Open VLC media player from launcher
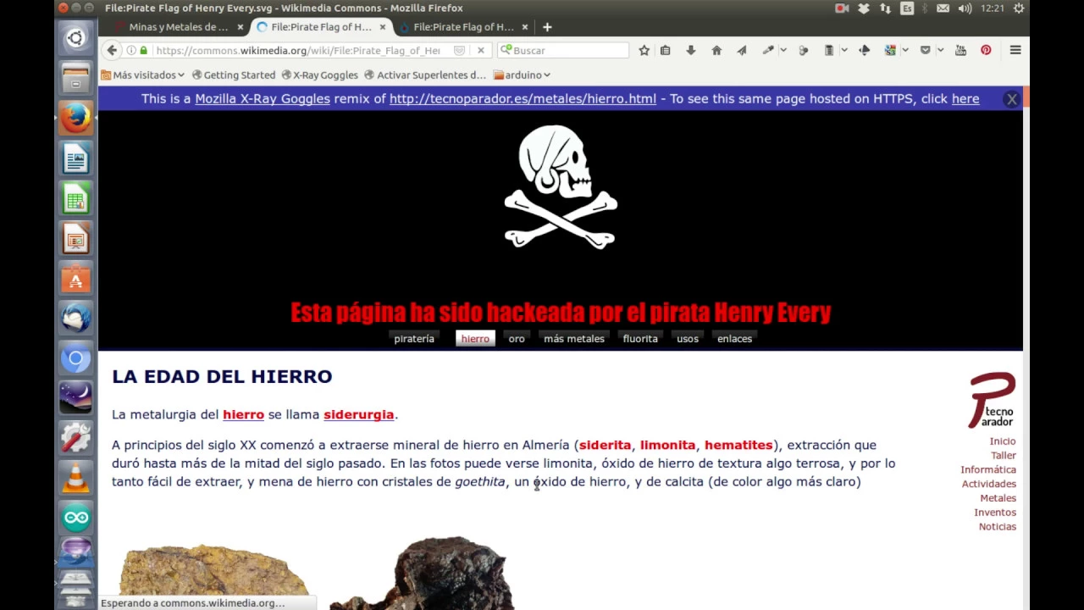 [75, 480]
